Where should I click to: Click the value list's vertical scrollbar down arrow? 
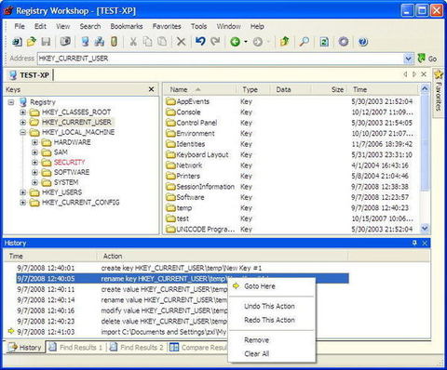point(425,229)
